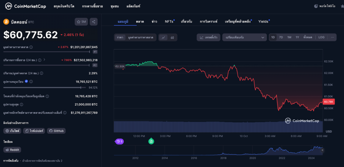Switch to the ตลาด tab
This screenshot has width=344, height=167.
[x=140, y=21]
